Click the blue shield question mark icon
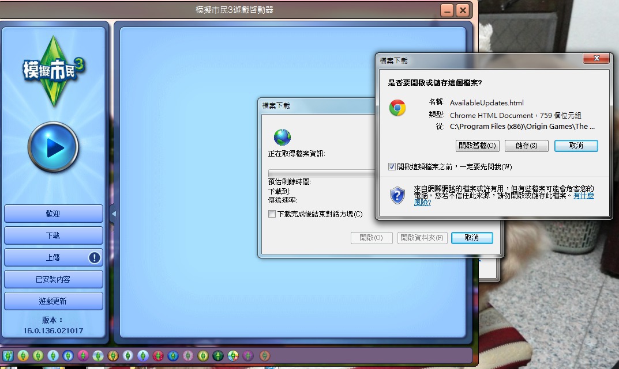 tap(397, 195)
